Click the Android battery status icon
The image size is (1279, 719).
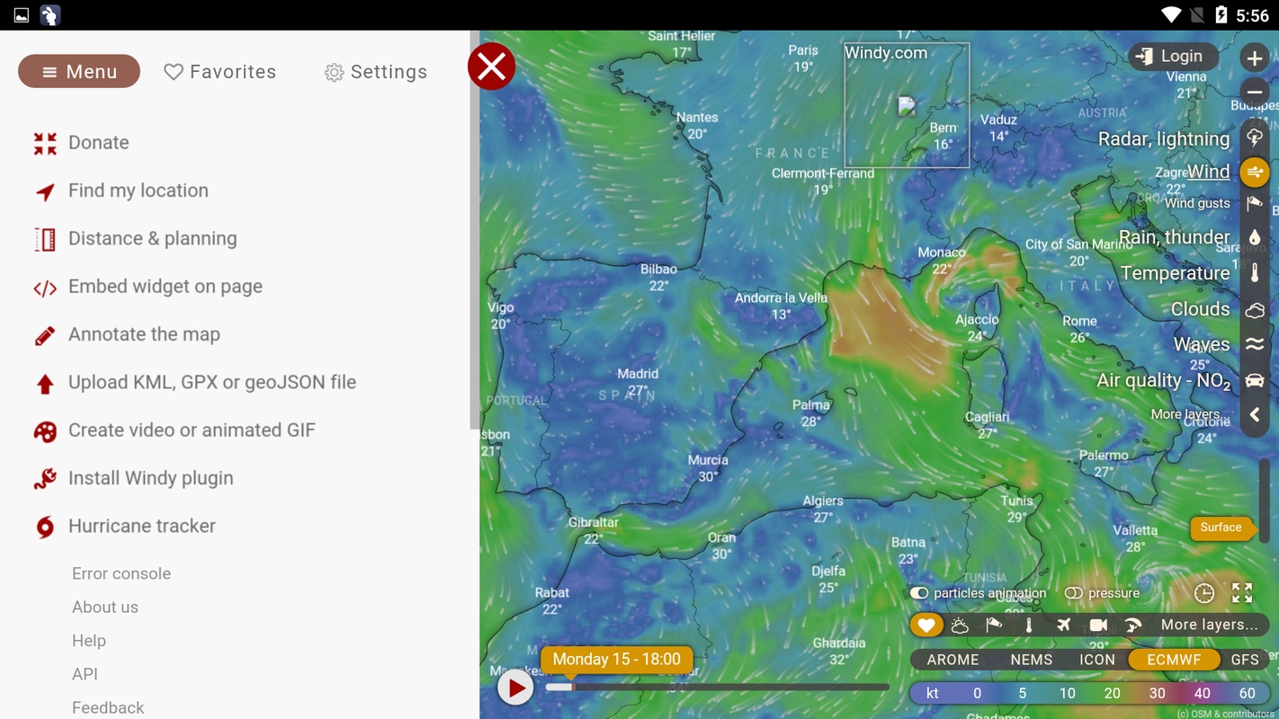pos(1221,14)
